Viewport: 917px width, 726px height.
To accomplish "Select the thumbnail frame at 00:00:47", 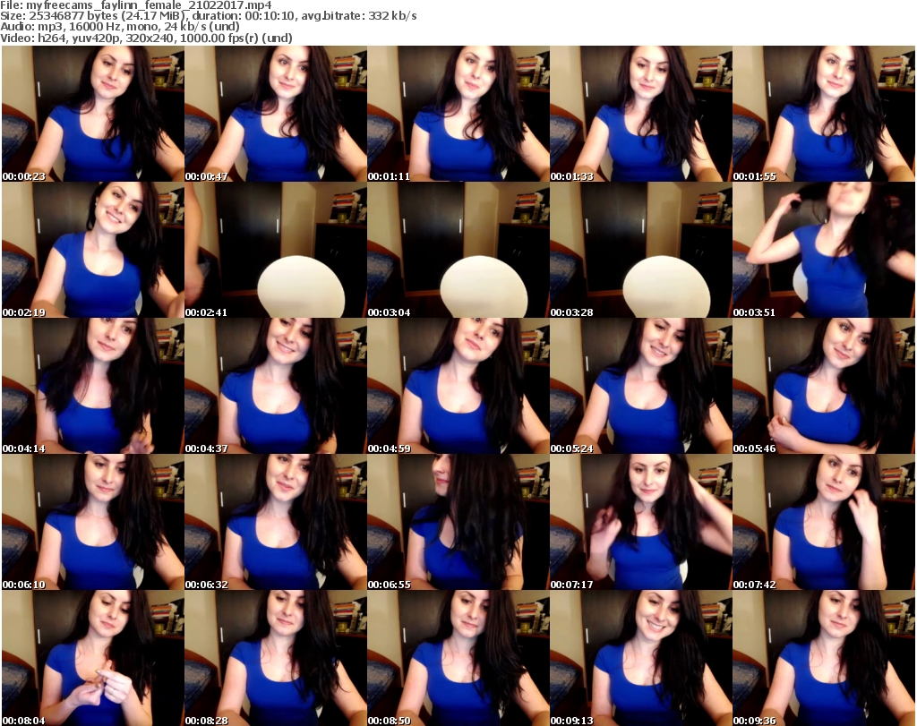I will pyautogui.click(x=276, y=114).
